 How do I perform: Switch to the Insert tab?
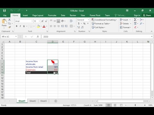25,15
